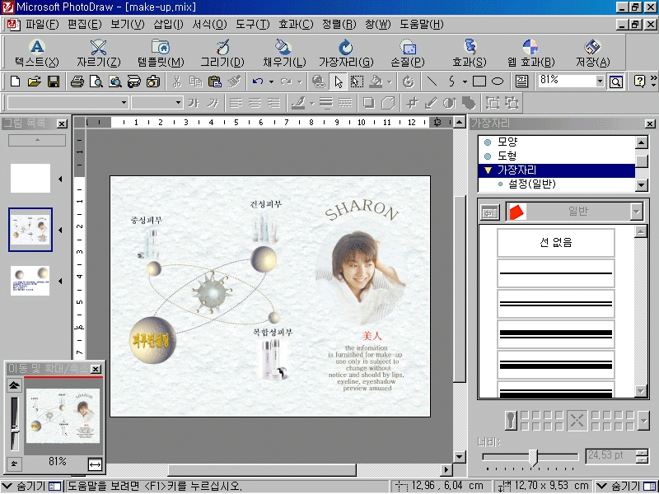The height and width of the screenshot is (494, 659).
Task: Open the 가장자리(G) outline tool
Action: (346, 54)
